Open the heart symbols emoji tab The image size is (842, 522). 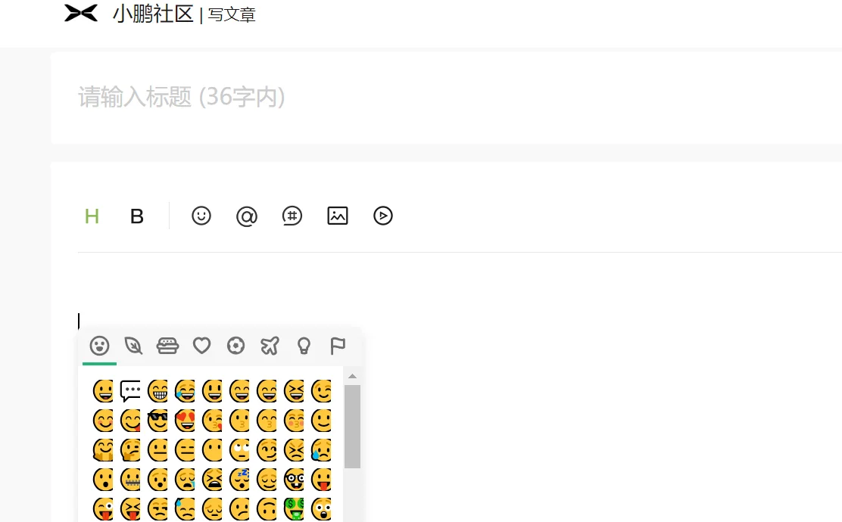coord(202,346)
